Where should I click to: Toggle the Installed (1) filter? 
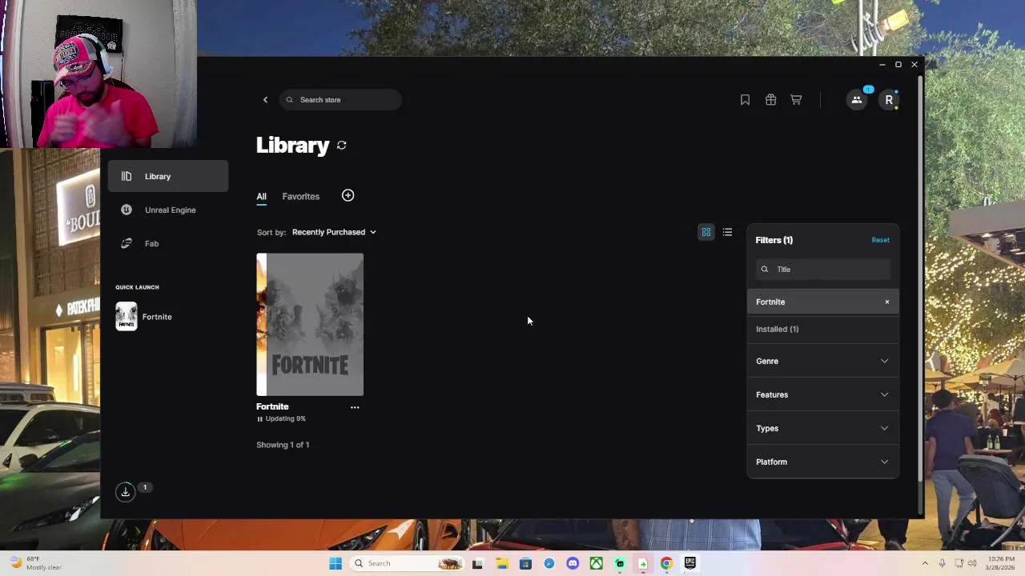tap(823, 329)
